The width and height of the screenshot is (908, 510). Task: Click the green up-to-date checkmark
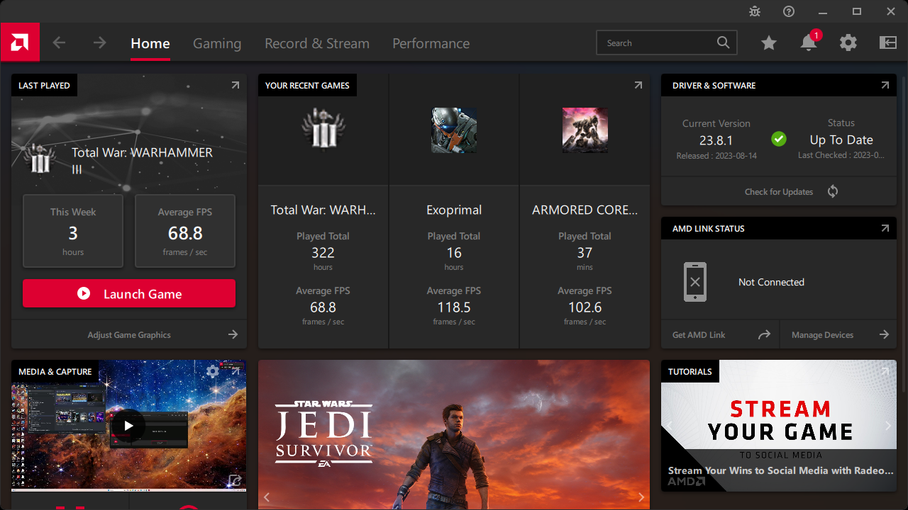(779, 139)
